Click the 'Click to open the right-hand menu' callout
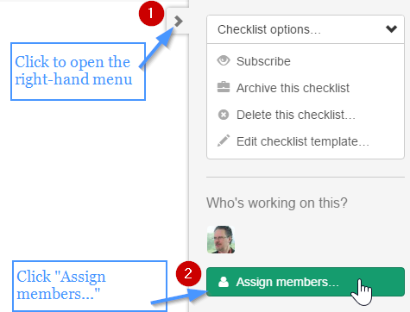Image resolution: width=410 pixels, height=312 pixels. [78, 72]
